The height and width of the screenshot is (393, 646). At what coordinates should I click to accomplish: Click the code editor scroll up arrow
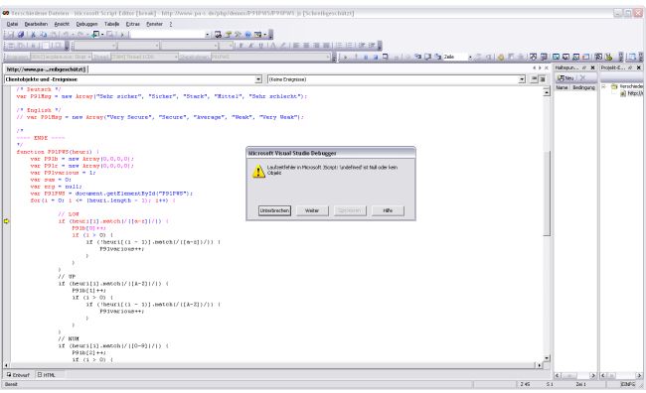pos(547,92)
